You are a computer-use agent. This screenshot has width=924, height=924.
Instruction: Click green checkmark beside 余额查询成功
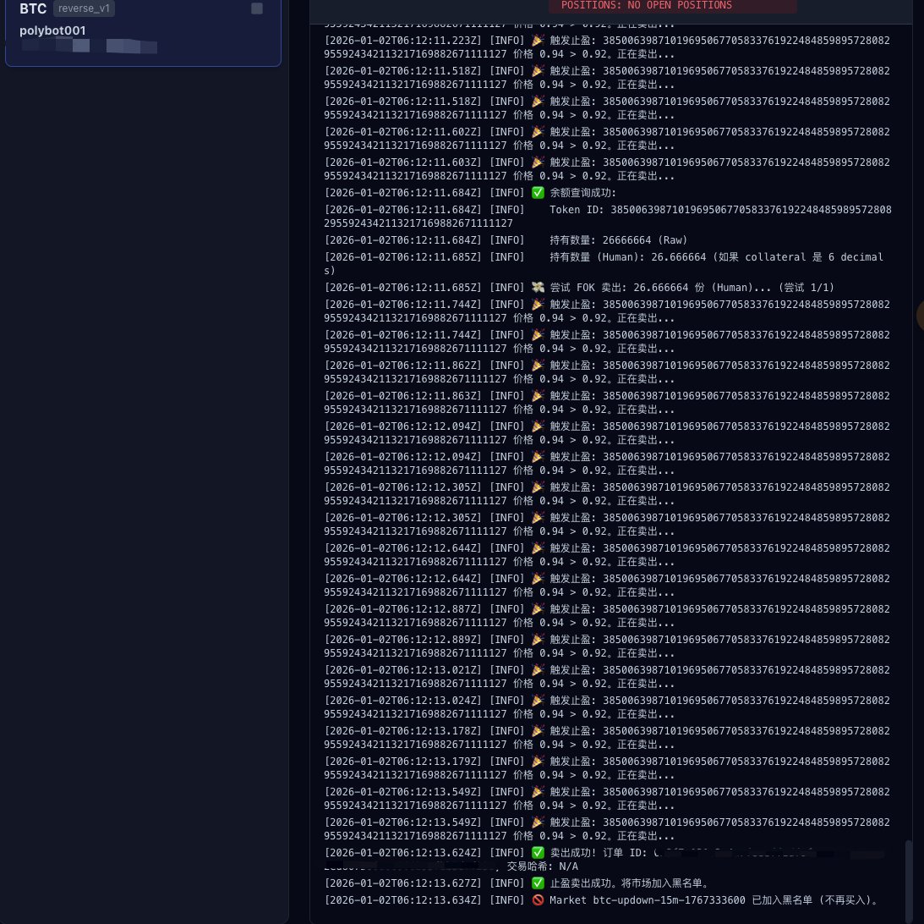(538, 193)
